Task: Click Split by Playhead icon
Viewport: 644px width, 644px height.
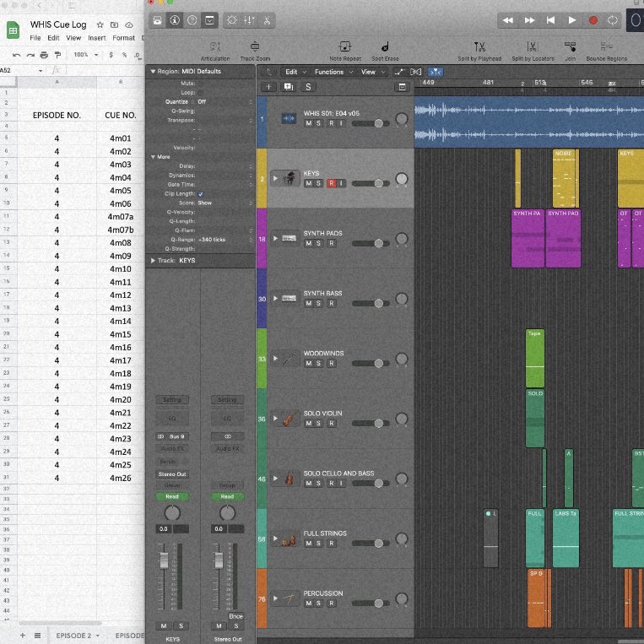Action: pos(479,46)
